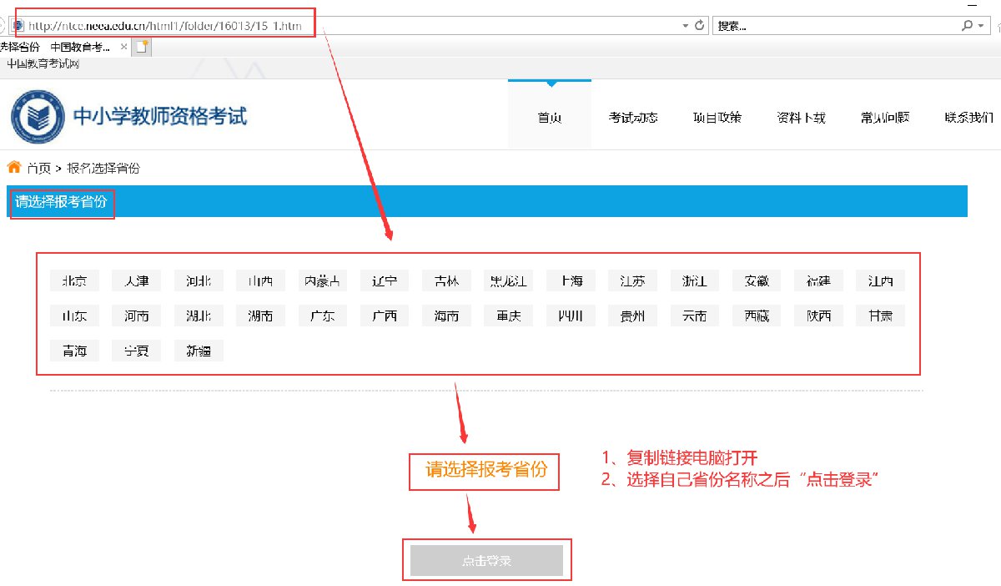This screenshot has height=586, width=1001.
Task: Select province 河南
Action: (x=136, y=316)
